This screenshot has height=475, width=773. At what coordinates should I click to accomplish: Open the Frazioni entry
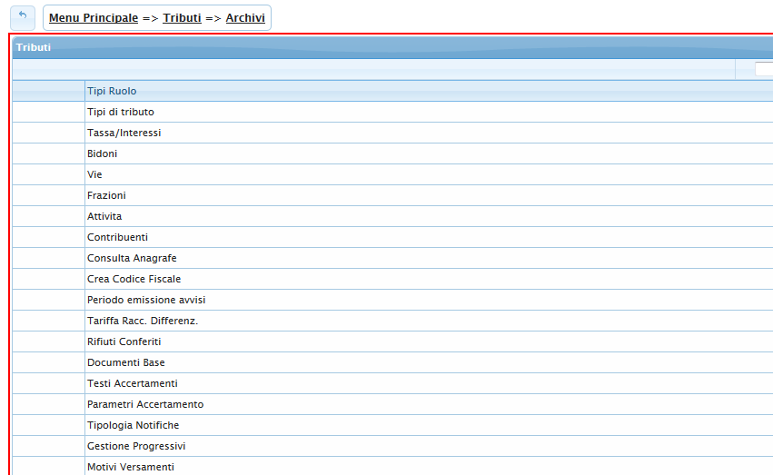106,195
